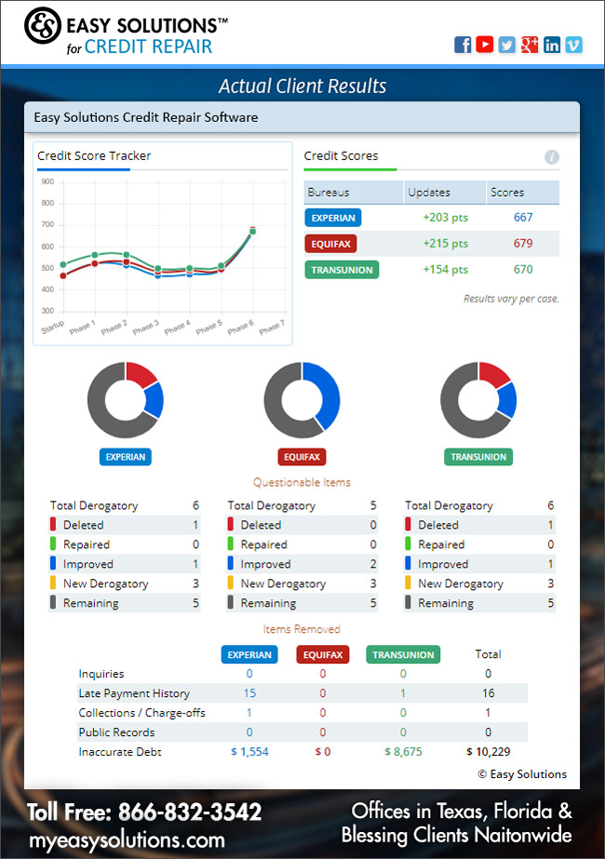Select the Equifax label under donut chart

tap(302, 457)
